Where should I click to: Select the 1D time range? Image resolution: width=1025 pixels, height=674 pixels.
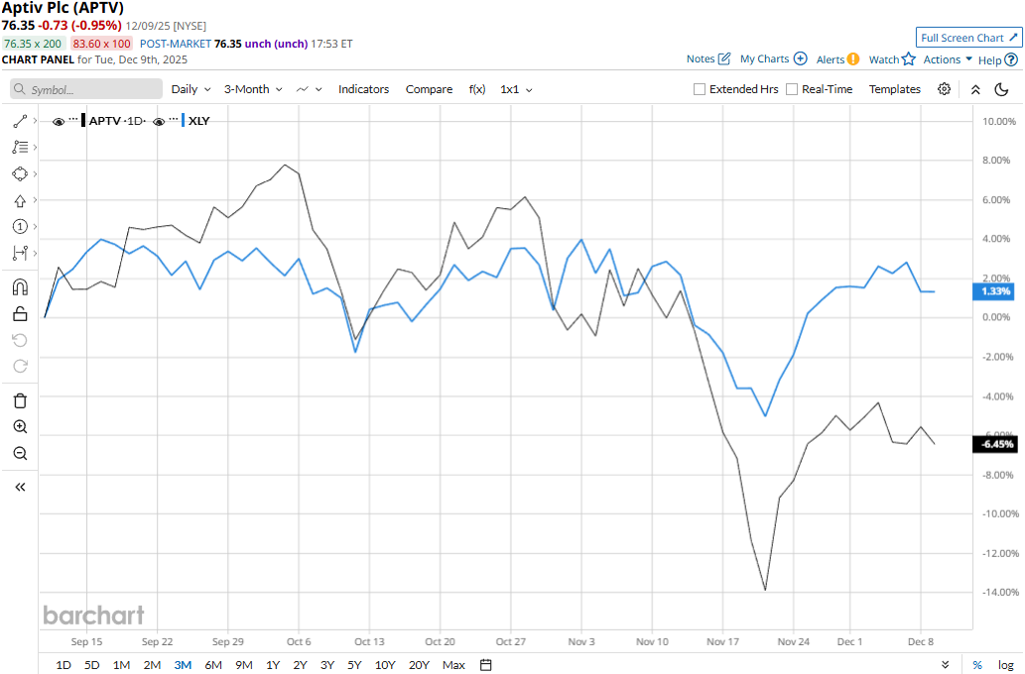[x=64, y=665]
